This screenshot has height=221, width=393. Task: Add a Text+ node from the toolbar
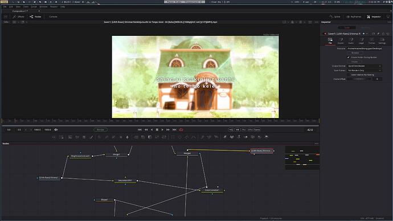(x=84, y=137)
